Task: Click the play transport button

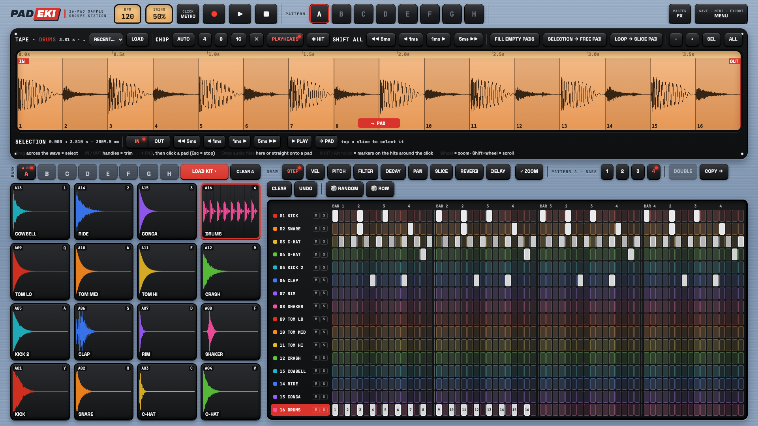Action: (240, 14)
